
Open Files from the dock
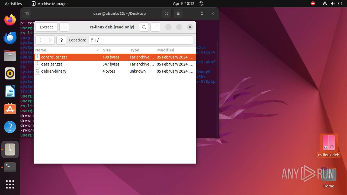point(10,56)
